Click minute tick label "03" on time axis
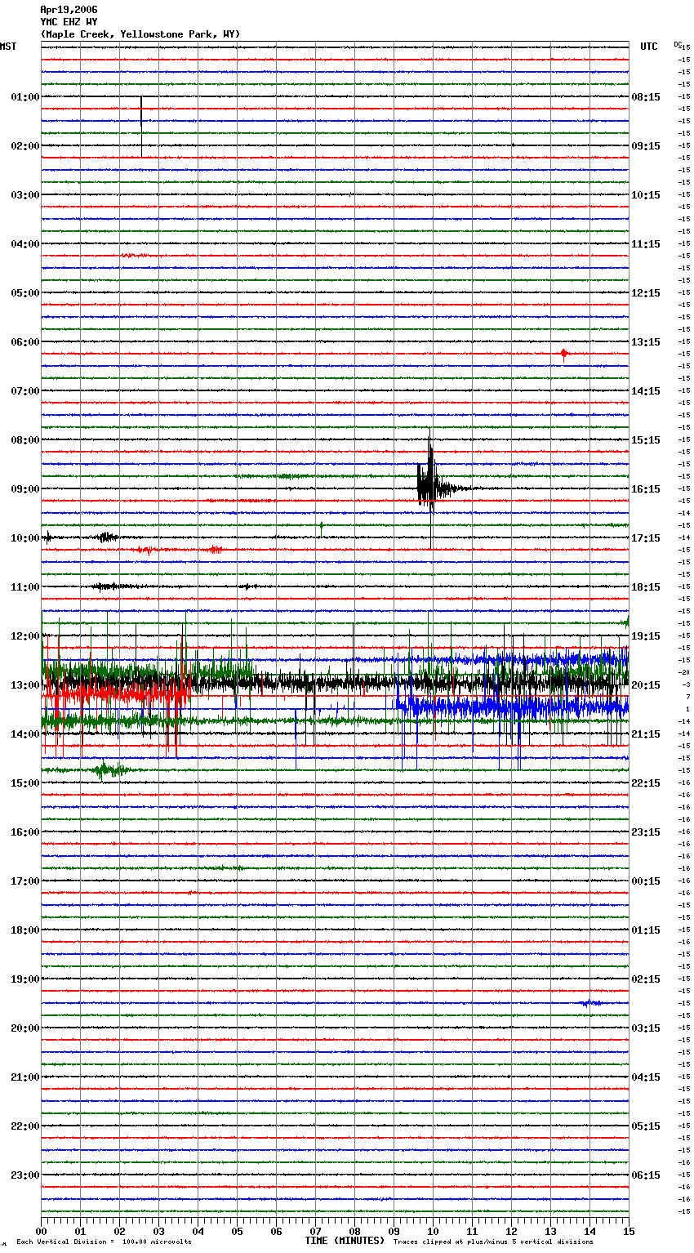Screen dimensions: 694x1253 point(159,1231)
